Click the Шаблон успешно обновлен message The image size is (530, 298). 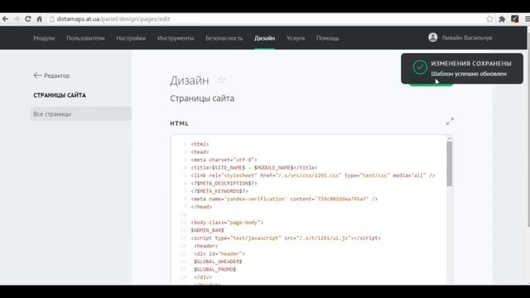tap(469, 74)
